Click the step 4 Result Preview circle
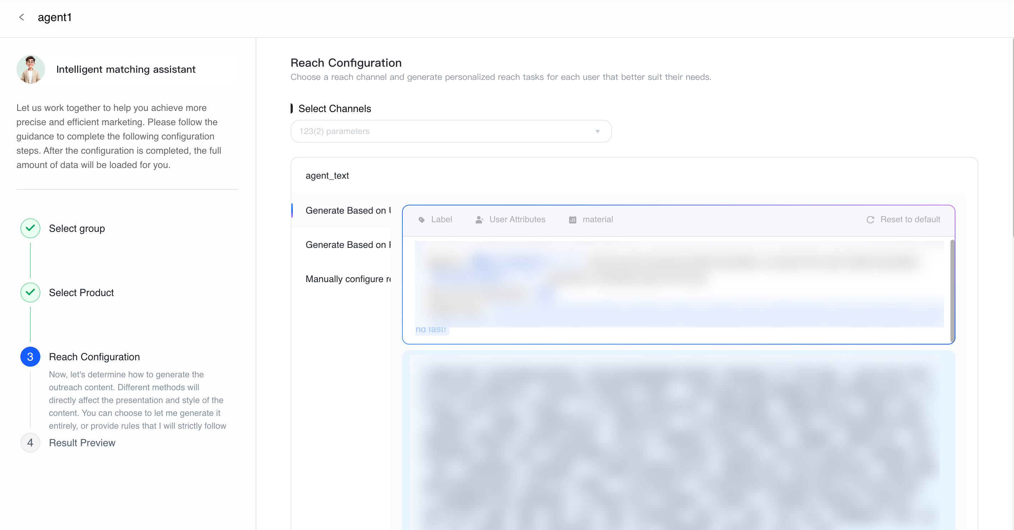Image resolution: width=1014 pixels, height=530 pixels. (x=30, y=443)
